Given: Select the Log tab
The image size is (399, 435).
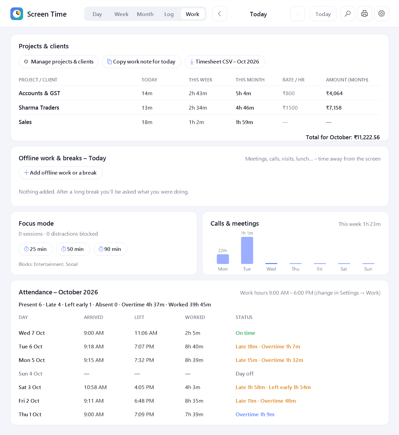Looking at the screenshot, I should 169,14.
